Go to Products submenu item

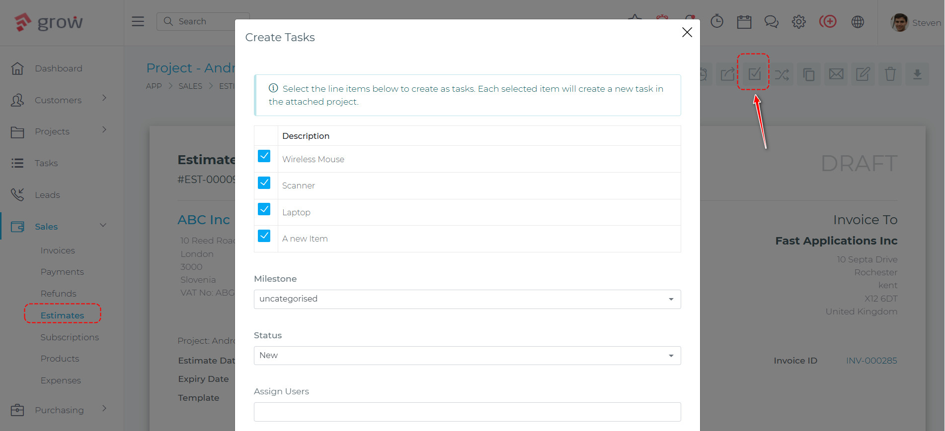(60, 359)
